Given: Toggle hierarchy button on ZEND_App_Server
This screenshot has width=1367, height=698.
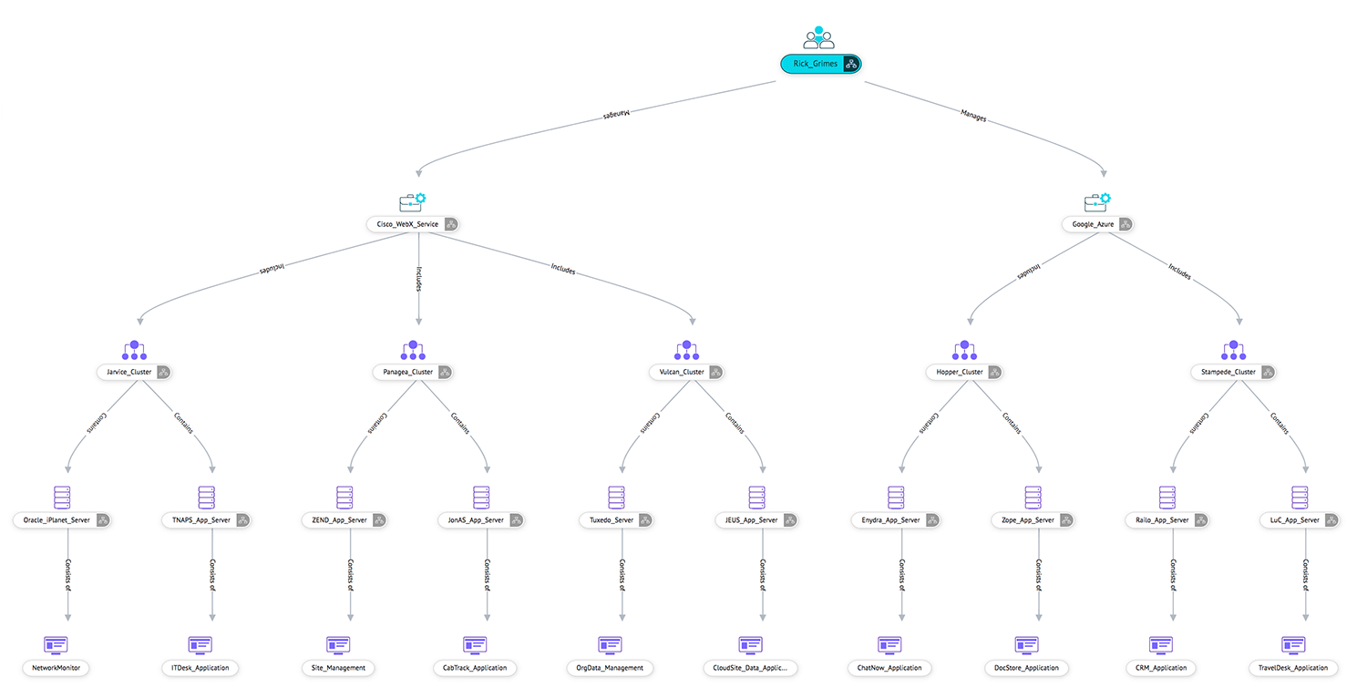Looking at the screenshot, I should [x=378, y=520].
